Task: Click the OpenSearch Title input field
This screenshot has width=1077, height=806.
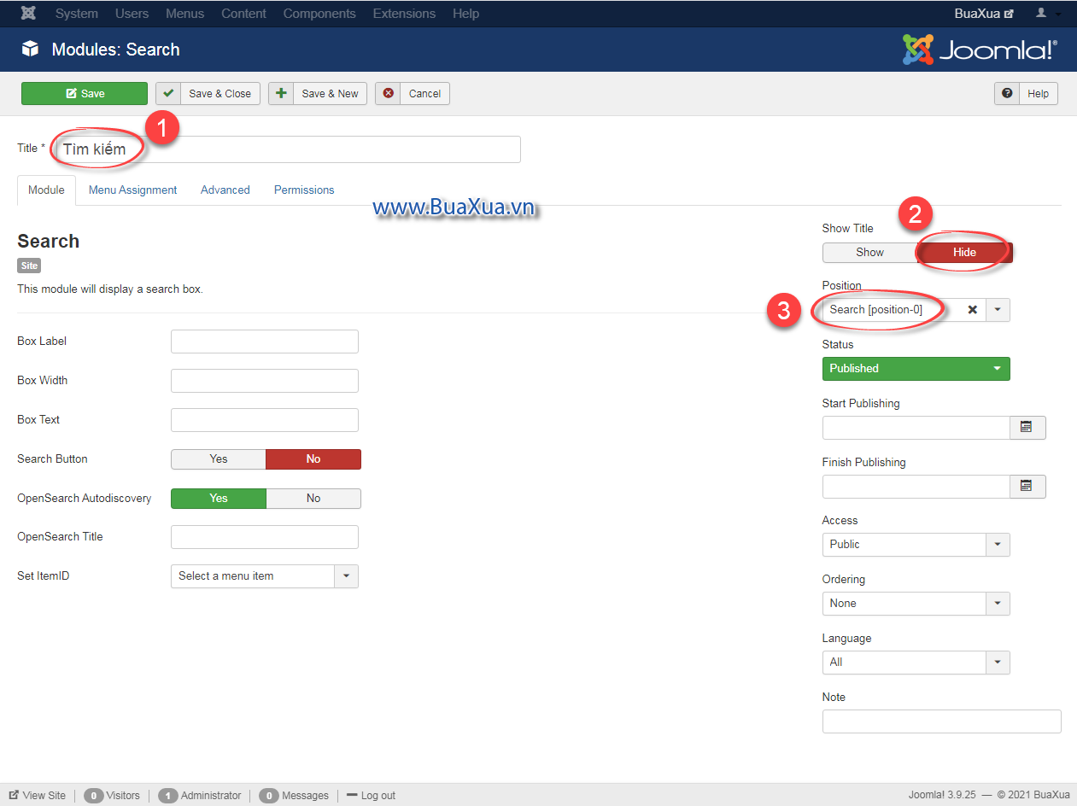Action: coord(265,537)
